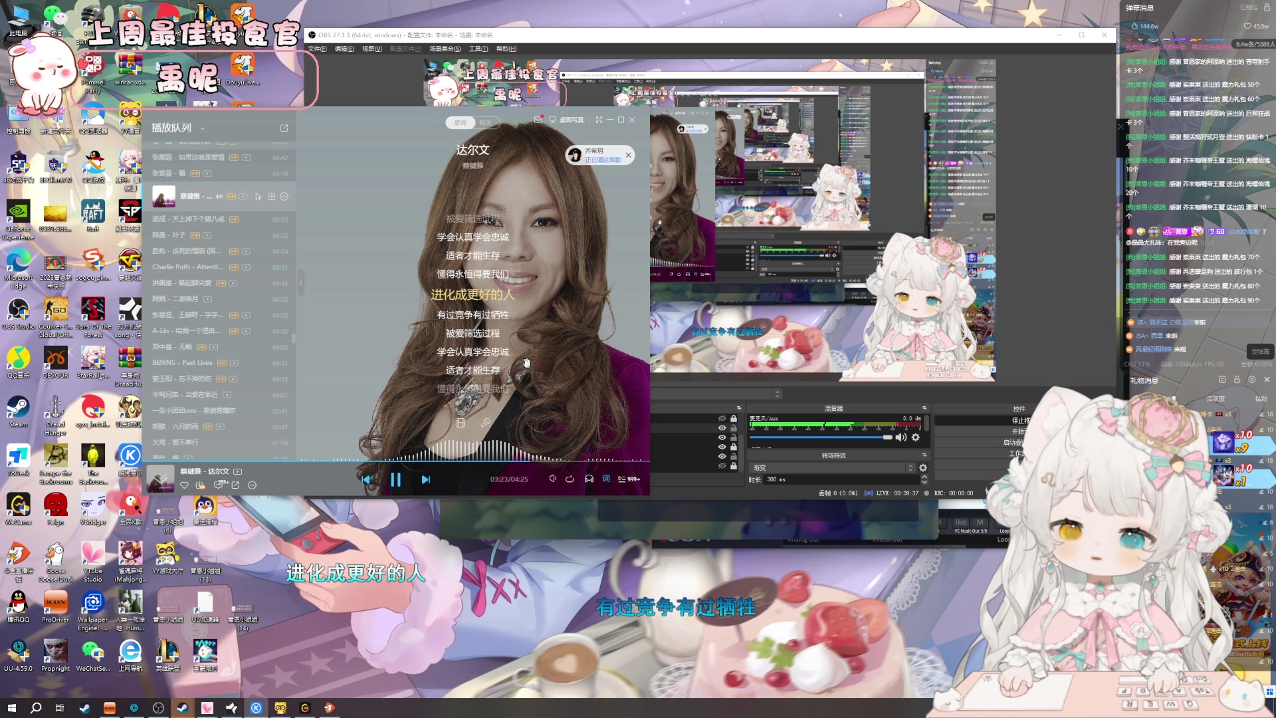This screenshot has width=1276, height=718.
Task: Toggle visibility of first OBS source
Action: coord(722,418)
